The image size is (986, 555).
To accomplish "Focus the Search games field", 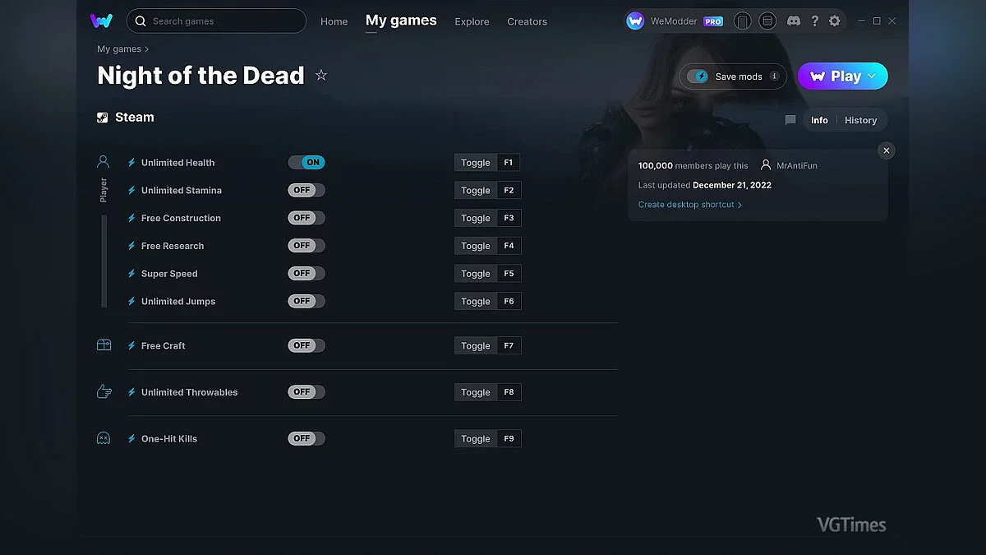I will (x=216, y=21).
